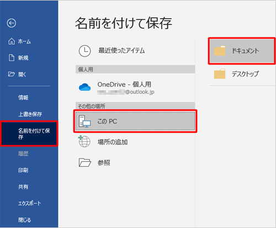Select 開く in the sidebar
The width and height of the screenshot is (276, 228).
[x=22, y=74]
